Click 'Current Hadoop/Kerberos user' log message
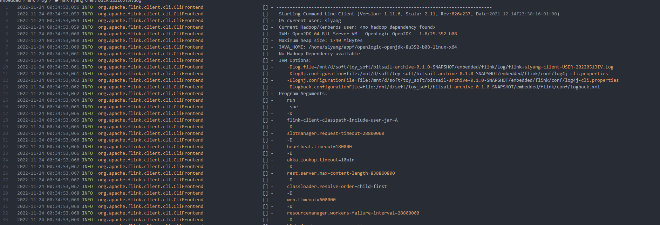The image size is (660, 225). click(357, 27)
